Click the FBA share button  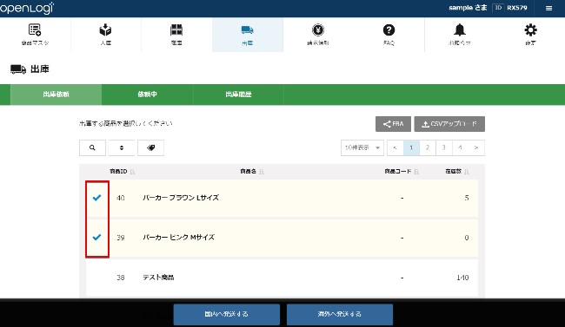[x=393, y=124]
